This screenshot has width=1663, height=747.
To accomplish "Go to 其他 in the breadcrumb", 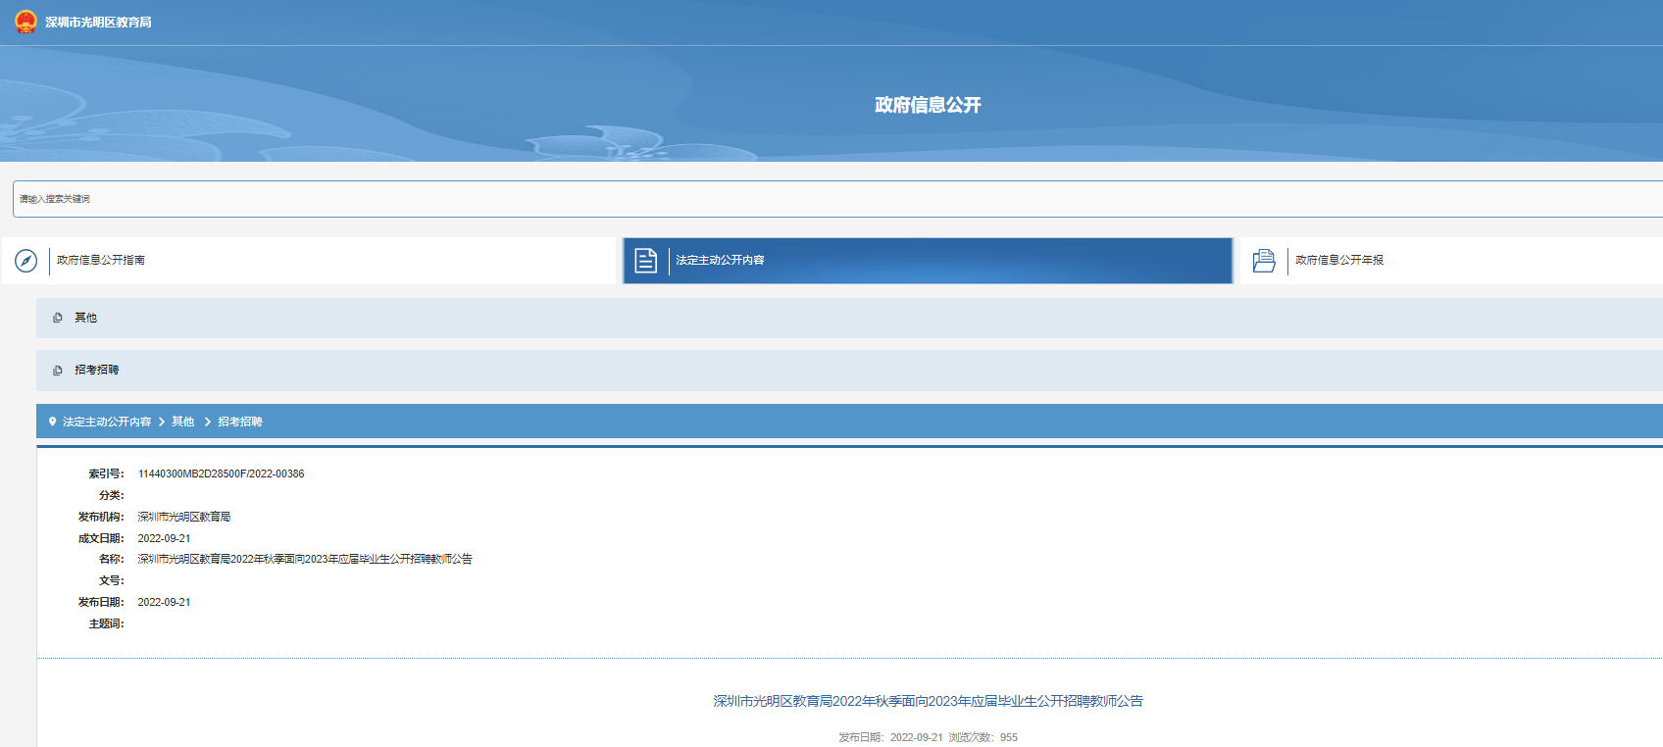I will point(183,422).
